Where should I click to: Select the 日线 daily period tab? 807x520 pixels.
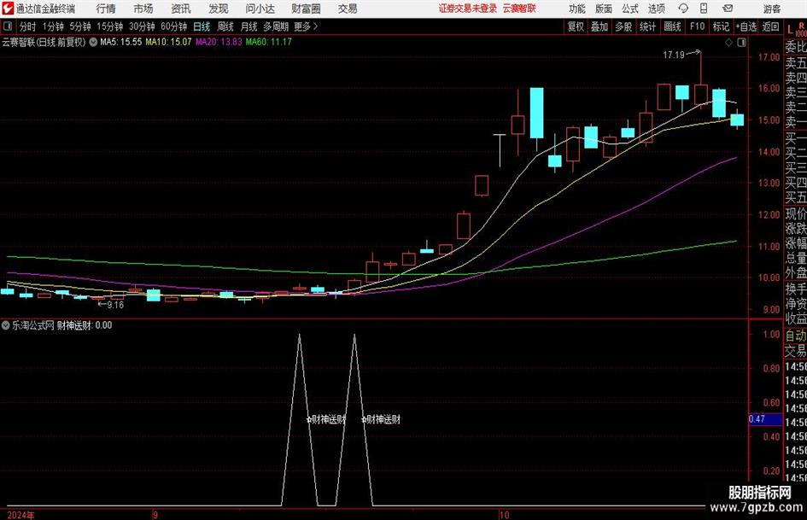(x=202, y=26)
